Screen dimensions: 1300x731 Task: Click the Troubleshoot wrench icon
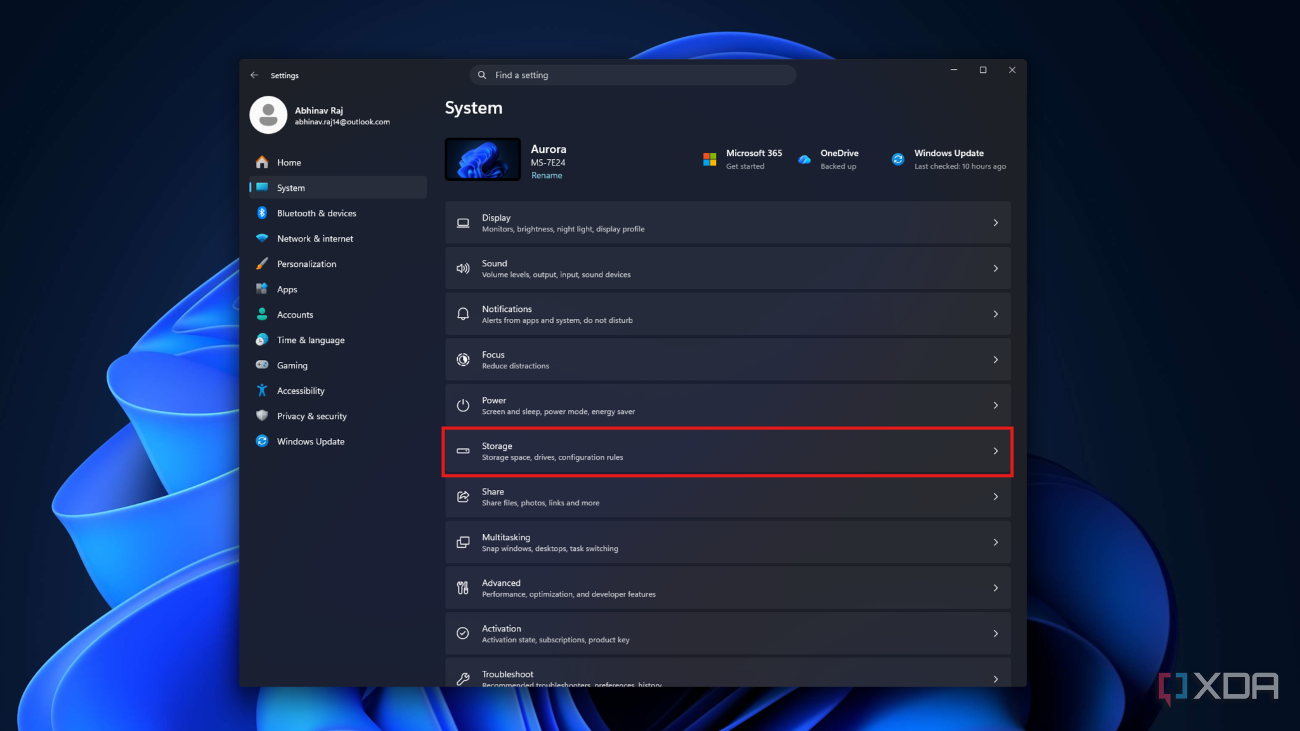463,679
